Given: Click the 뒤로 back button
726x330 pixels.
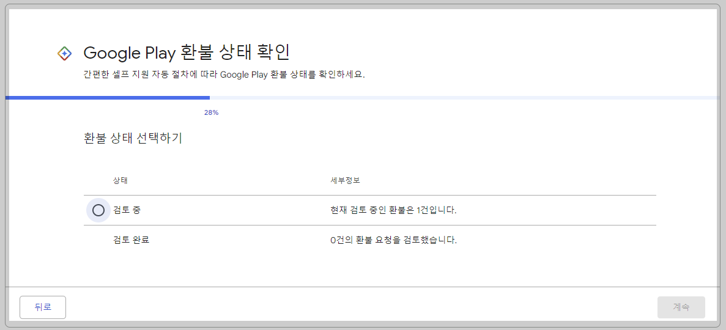Looking at the screenshot, I should (43, 307).
